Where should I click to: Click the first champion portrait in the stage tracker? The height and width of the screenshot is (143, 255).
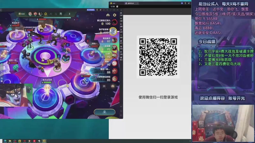coord(30,14)
